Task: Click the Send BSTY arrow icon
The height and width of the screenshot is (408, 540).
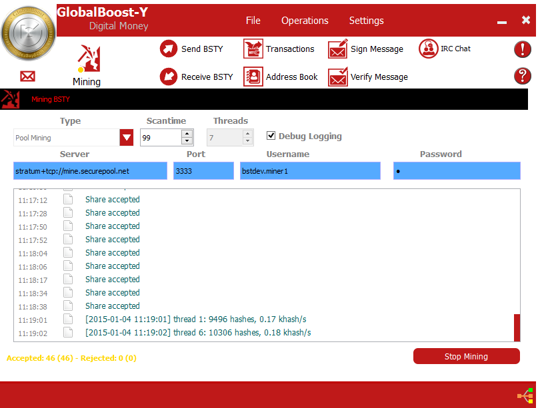Action: tap(169, 49)
